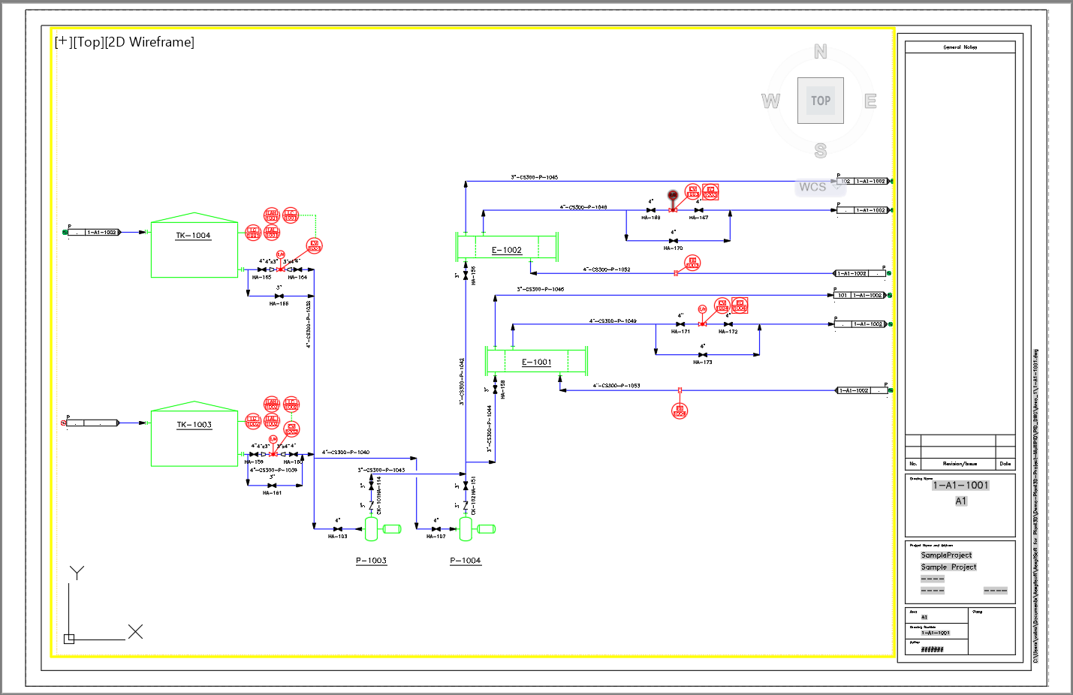Click line label 4"-CS300-P-1040
The image size is (1073, 695).
pos(345,453)
